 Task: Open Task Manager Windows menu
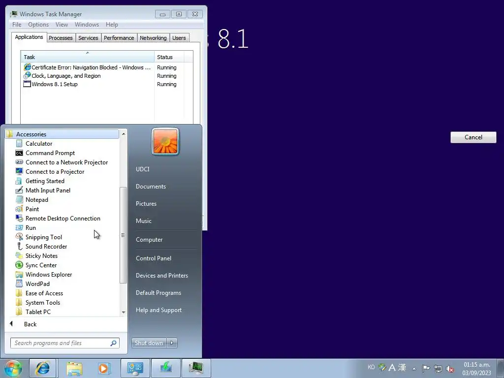click(x=87, y=25)
